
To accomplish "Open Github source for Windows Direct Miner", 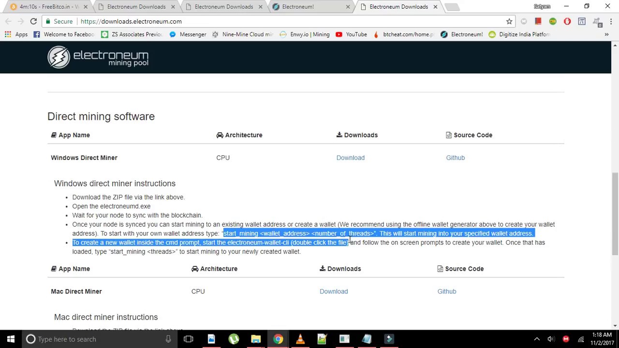I will point(456,158).
